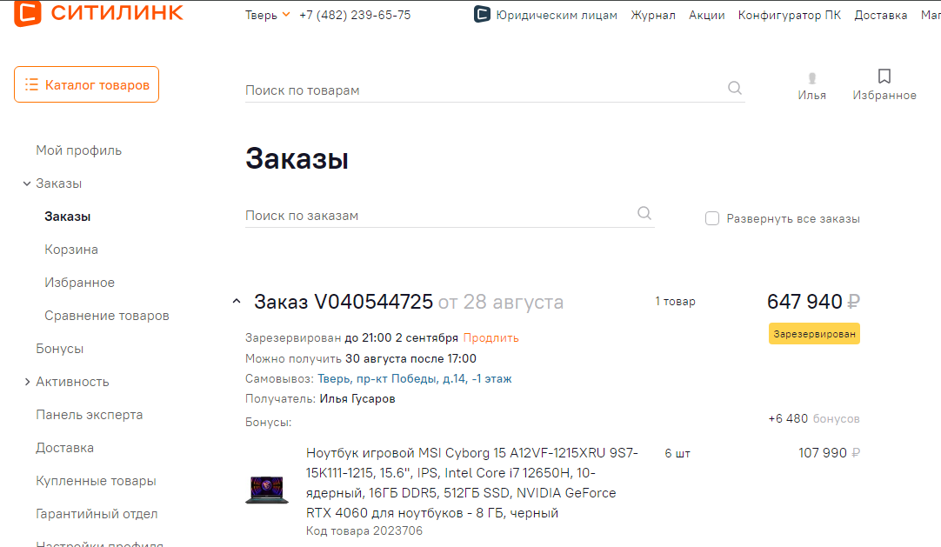The width and height of the screenshot is (941, 547).
Task: Open Корзина in sidebar
Action: tap(70, 250)
